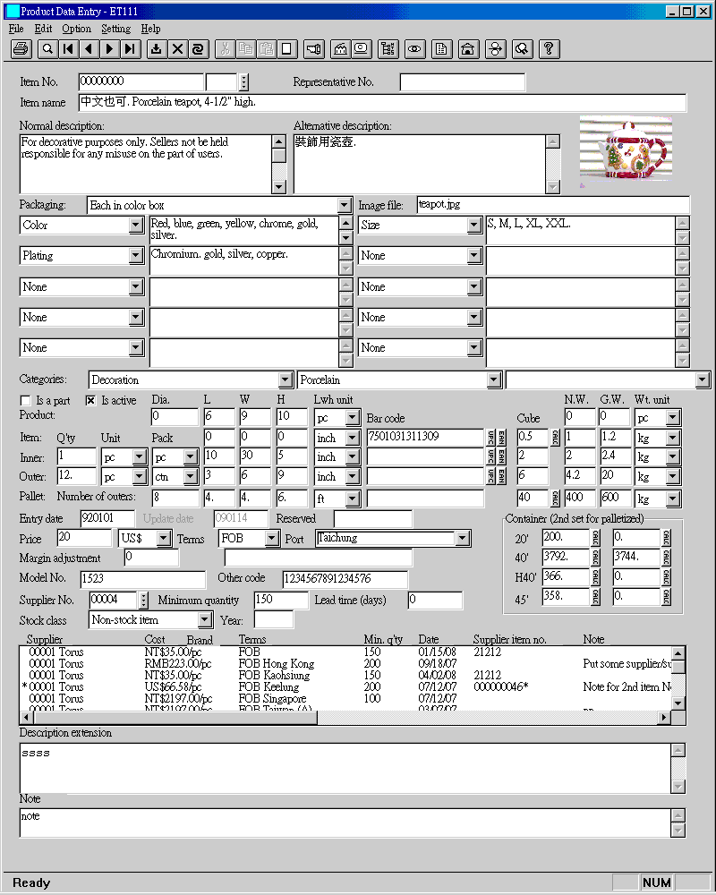Click the Image file field teapot.jpg
The width and height of the screenshot is (716, 895).
pos(553,205)
